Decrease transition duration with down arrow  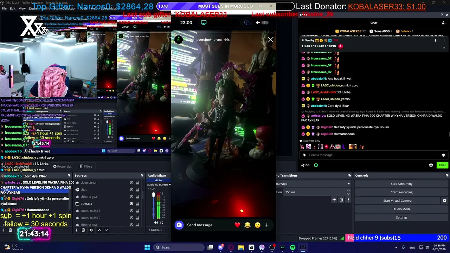pyautogui.click(x=348, y=194)
